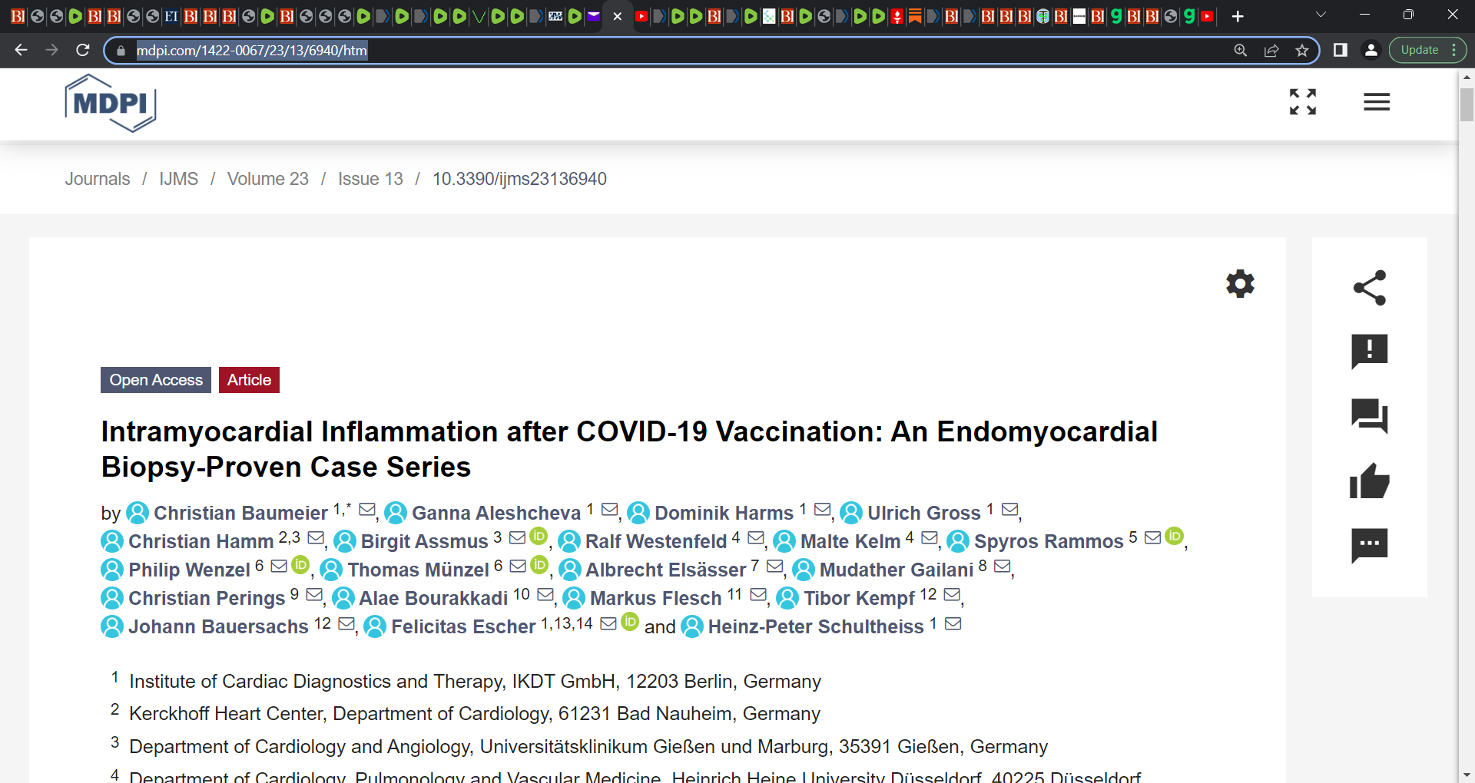Open the report exclamation bubble icon

(1370, 352)
